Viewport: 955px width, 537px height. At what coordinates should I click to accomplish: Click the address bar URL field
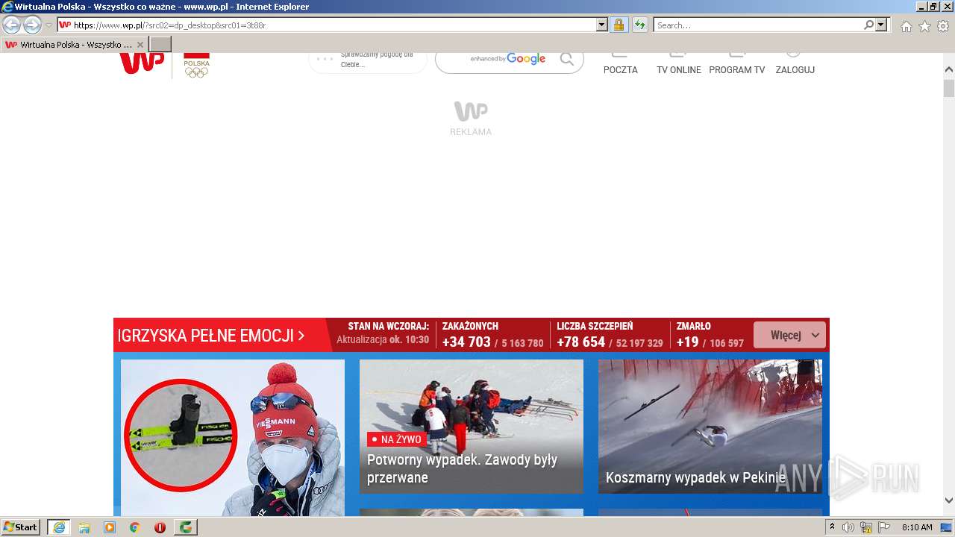[327, 25]
